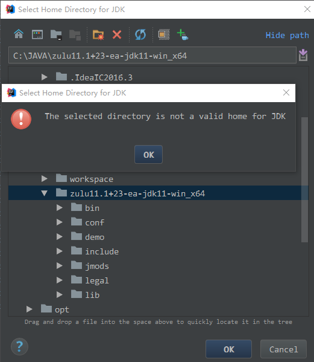Screen dimensions: 314x362
Task: Click the IntelliJ logo in main dialog title
Action: (10, 10)
